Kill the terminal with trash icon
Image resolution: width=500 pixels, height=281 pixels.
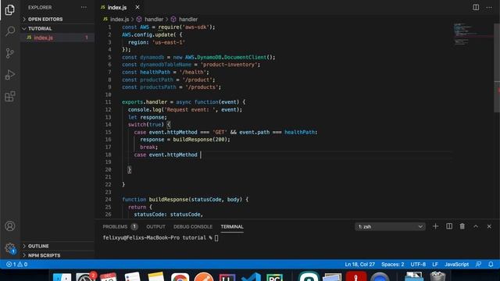(x=462, y=226)
